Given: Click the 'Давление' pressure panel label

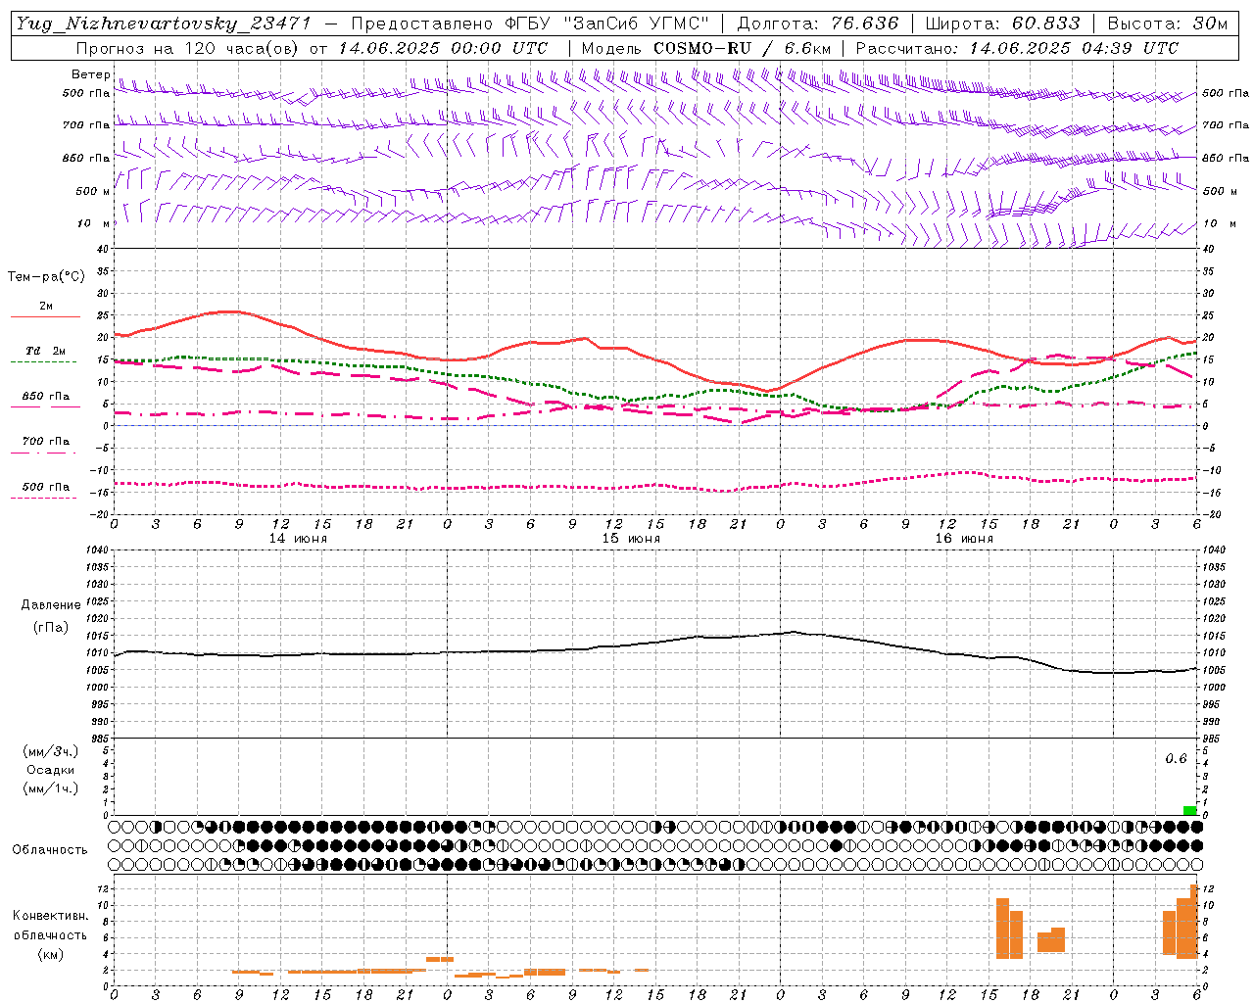Looking at the screenshot, I should coord(51,605).
